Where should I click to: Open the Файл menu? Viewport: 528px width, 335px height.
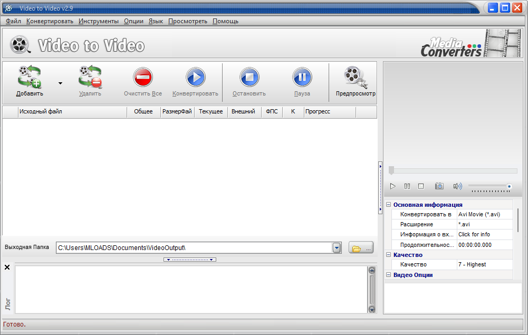tap(14, 21)
